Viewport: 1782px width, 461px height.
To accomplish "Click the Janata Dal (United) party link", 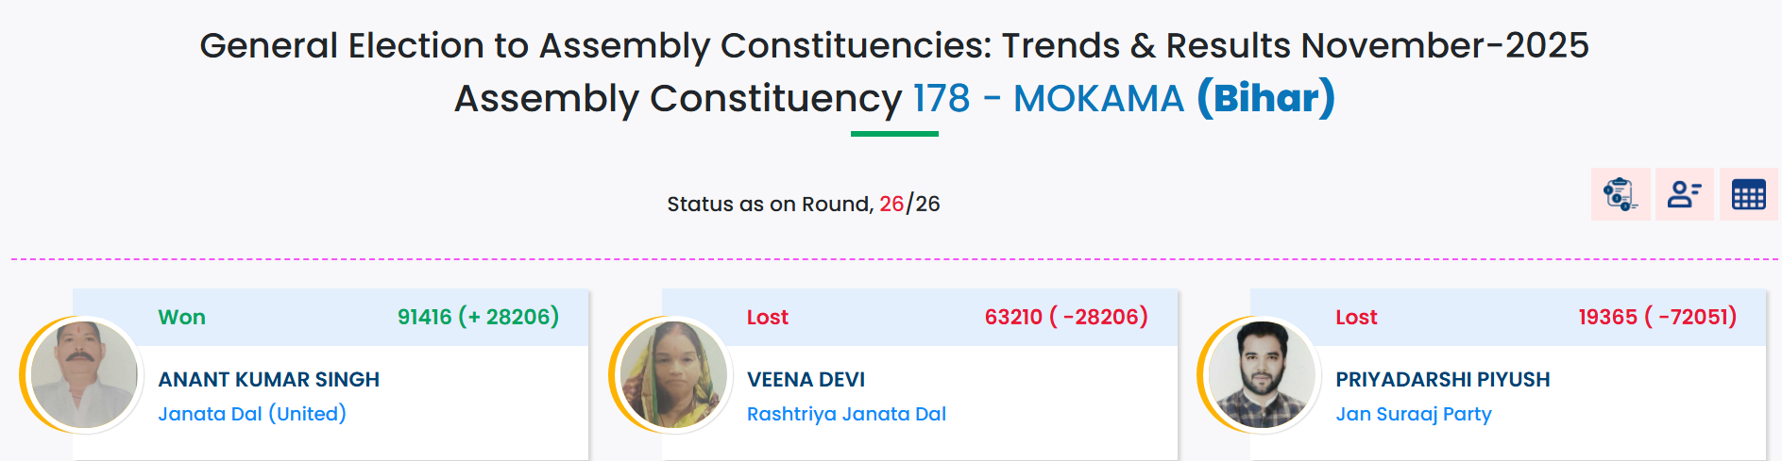I will click(252, 414).
